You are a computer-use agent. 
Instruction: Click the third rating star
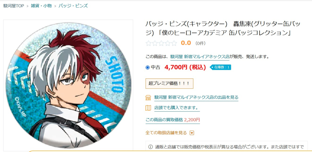point(161,43)
